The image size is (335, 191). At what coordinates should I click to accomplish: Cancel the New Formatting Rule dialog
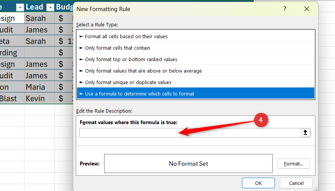pyautogui.click(x=296, y=183)
